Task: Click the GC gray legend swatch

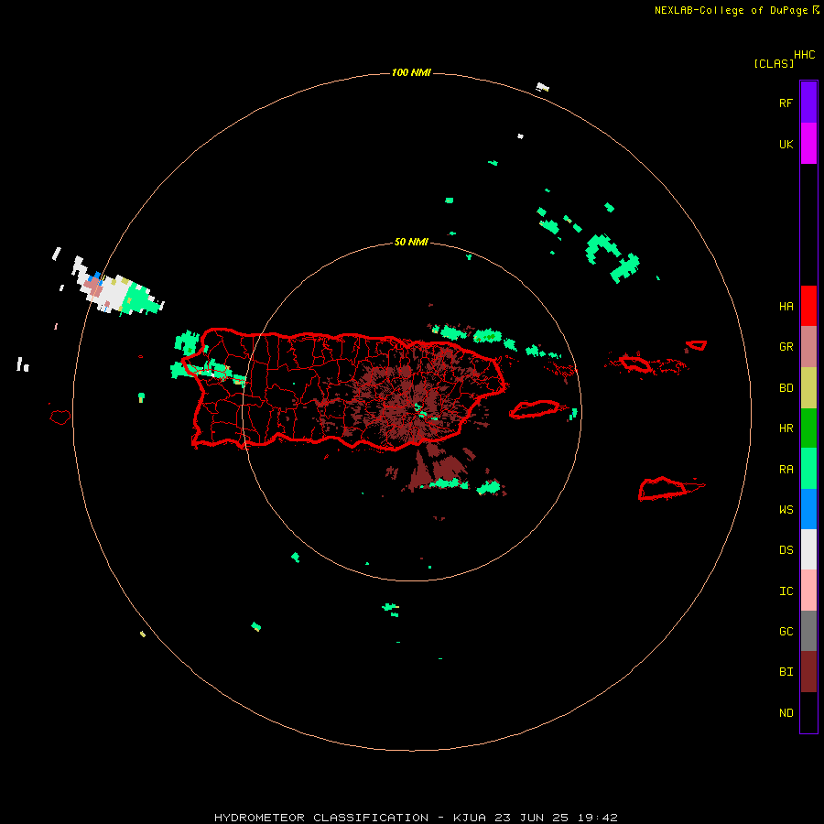Action: pyautogui.click(x=808, y=631)
